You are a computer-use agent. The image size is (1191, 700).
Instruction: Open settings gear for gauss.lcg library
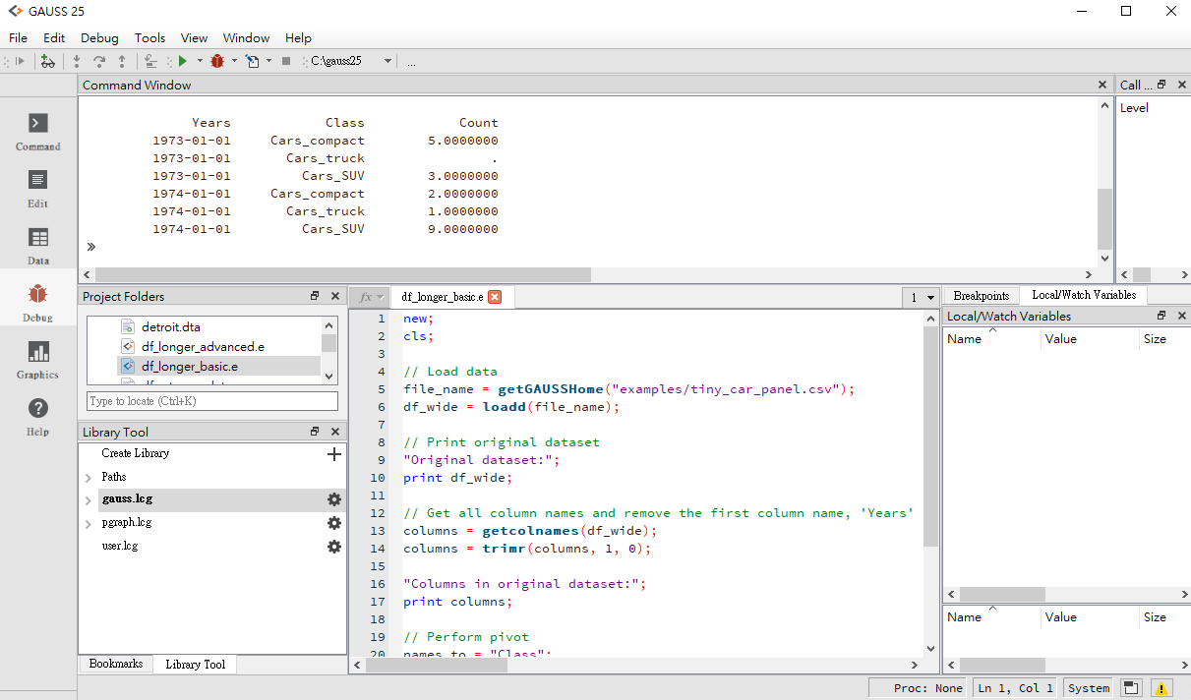click(334, 499)
